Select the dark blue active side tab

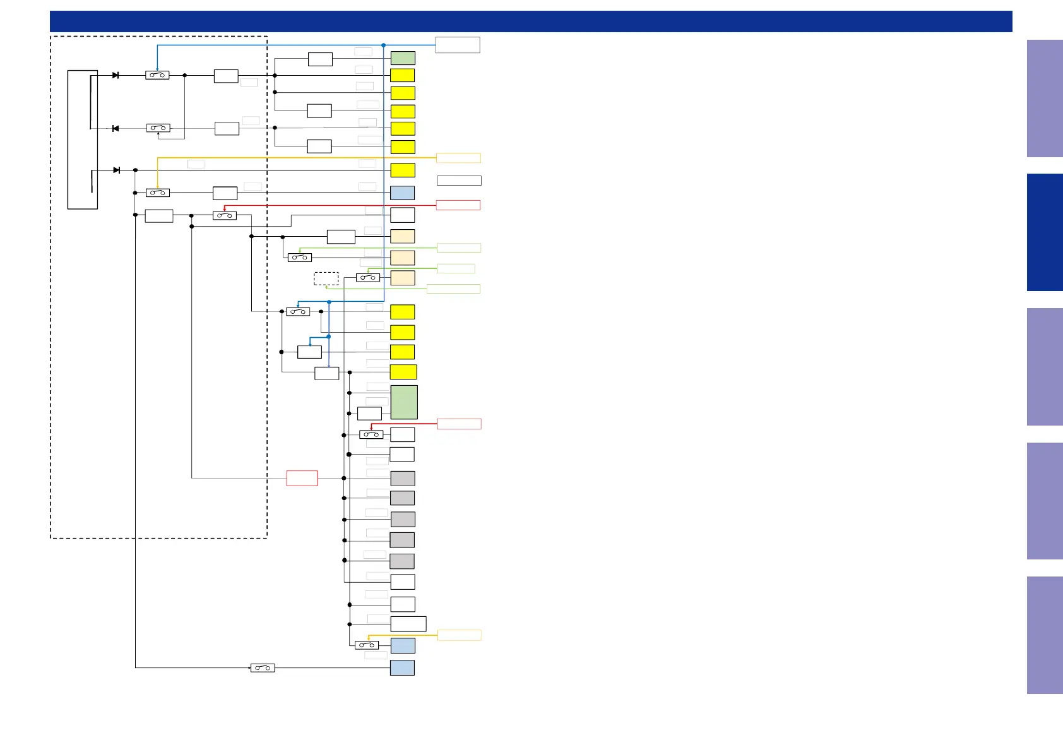point(1045,232)
